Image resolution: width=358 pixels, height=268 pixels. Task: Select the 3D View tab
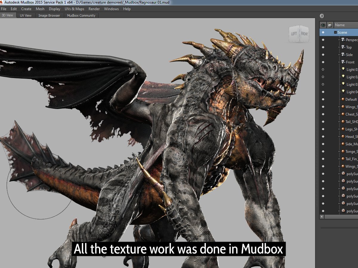tap(8, 15)
